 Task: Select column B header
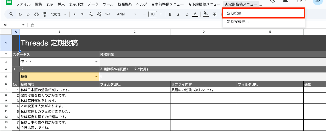[59, 32]
